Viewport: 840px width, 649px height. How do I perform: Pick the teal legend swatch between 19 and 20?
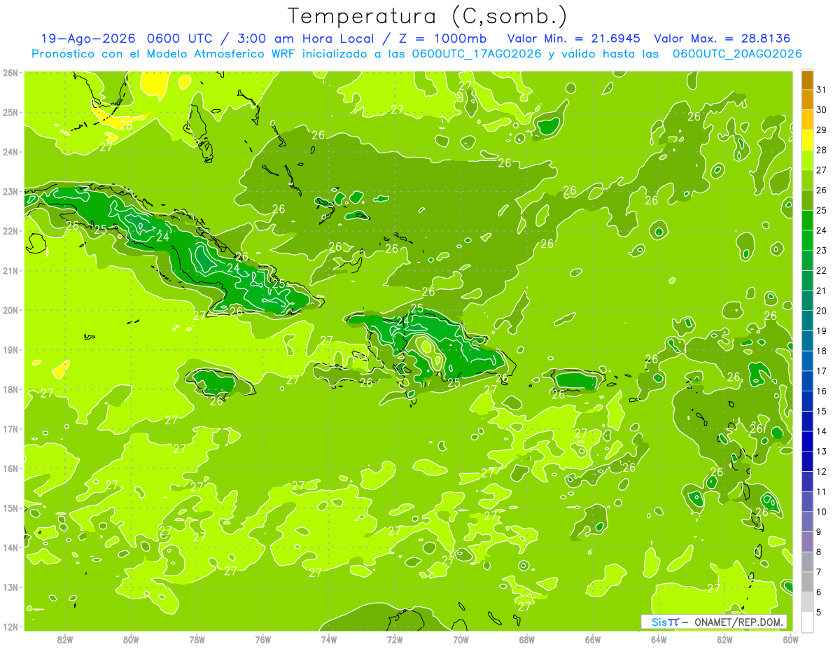coord(807,321)
